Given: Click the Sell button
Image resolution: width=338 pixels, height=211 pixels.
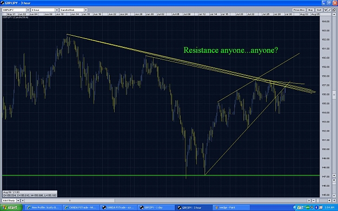Looking at the screenshot, I should [319, 10].
